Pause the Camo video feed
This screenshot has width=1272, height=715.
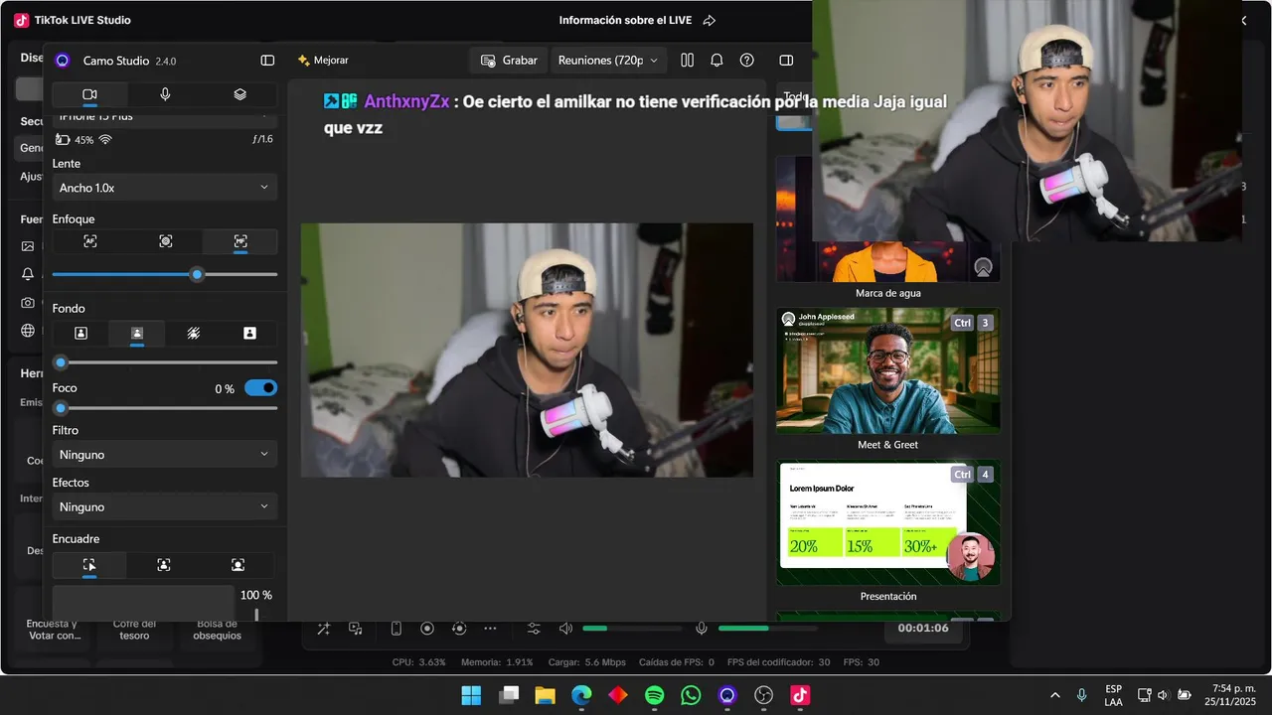[687, 61]
